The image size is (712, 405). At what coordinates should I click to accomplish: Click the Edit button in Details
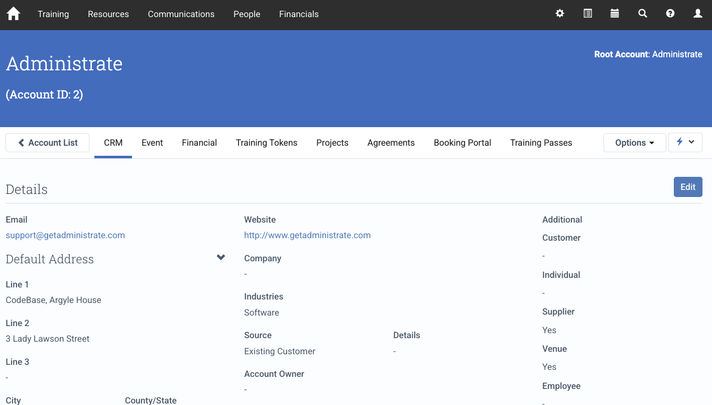(688, 187)
